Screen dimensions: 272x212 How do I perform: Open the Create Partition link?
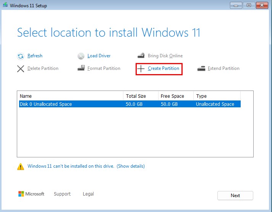[x=163, y=69]
